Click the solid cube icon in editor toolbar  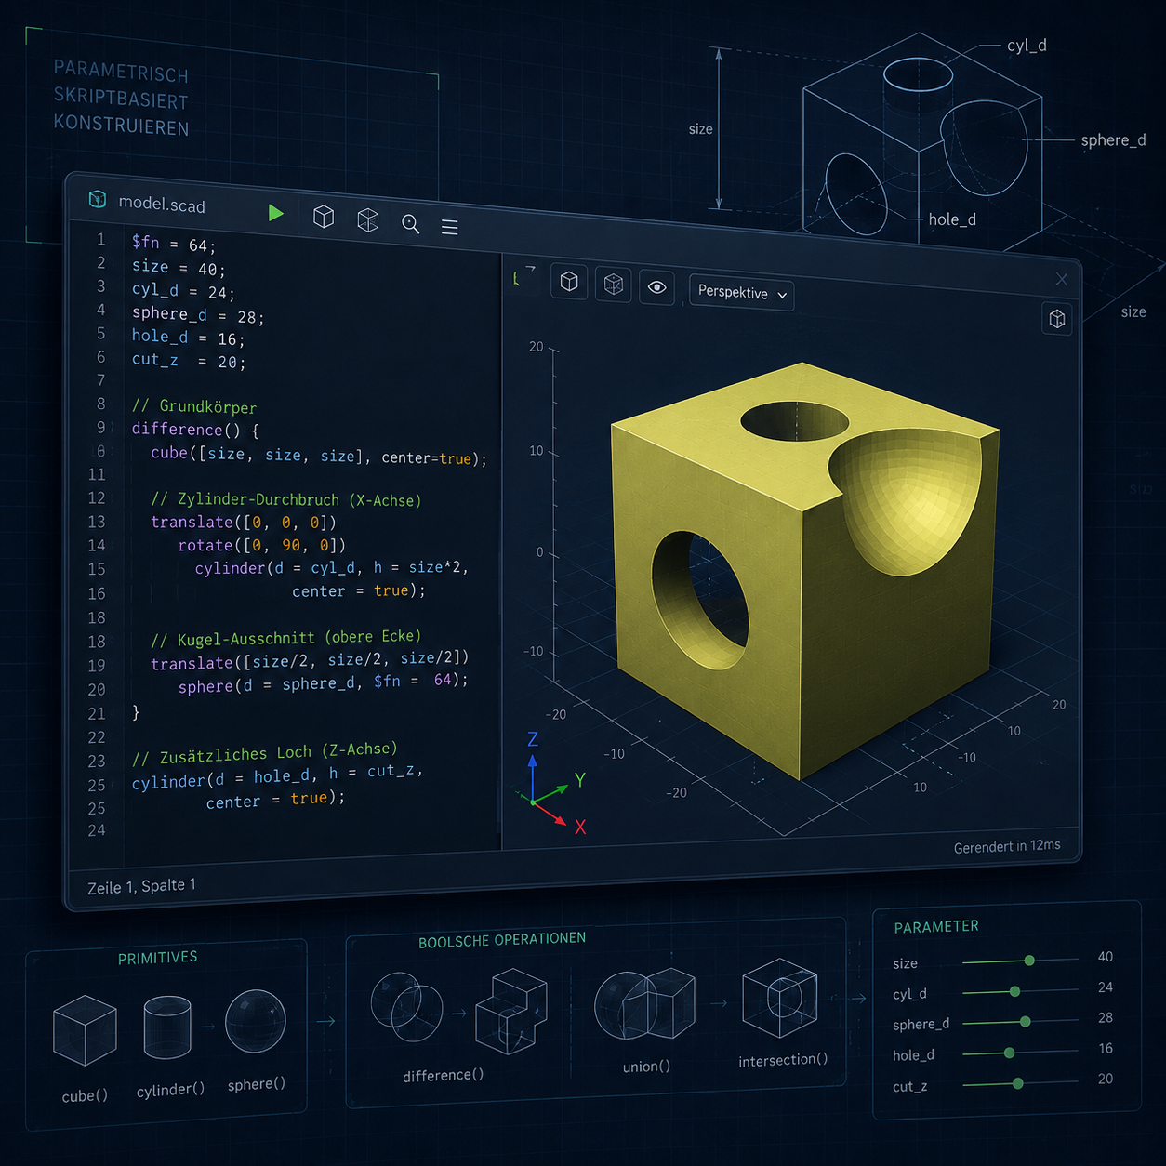324,217
